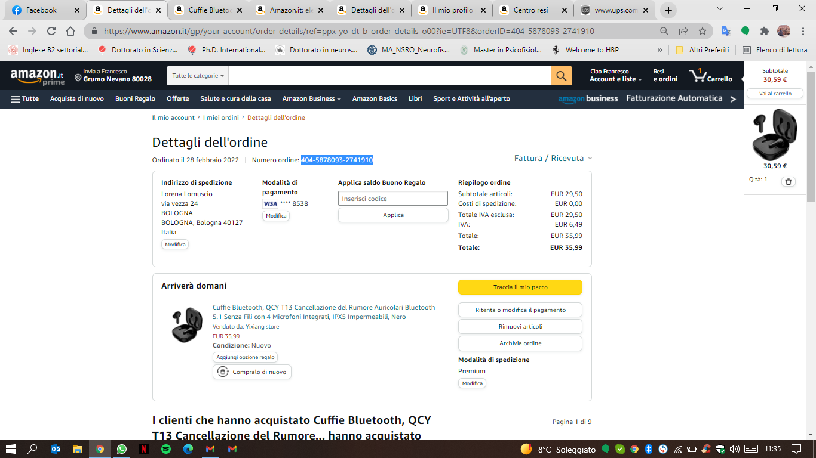Bookmark this page with the star icon
The height and width of the screenshot is (458, 816).
click(703, 31)
